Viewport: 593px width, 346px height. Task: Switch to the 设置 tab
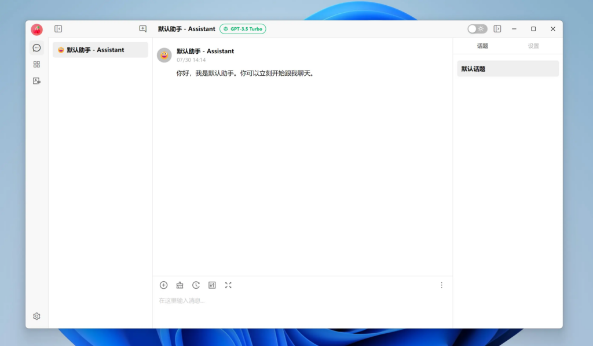[x=533, y=46]
